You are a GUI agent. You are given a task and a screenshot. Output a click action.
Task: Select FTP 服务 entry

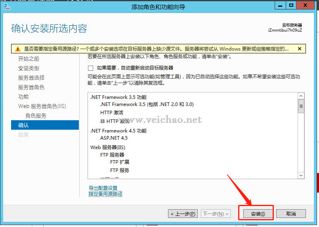tap(120, 170)
